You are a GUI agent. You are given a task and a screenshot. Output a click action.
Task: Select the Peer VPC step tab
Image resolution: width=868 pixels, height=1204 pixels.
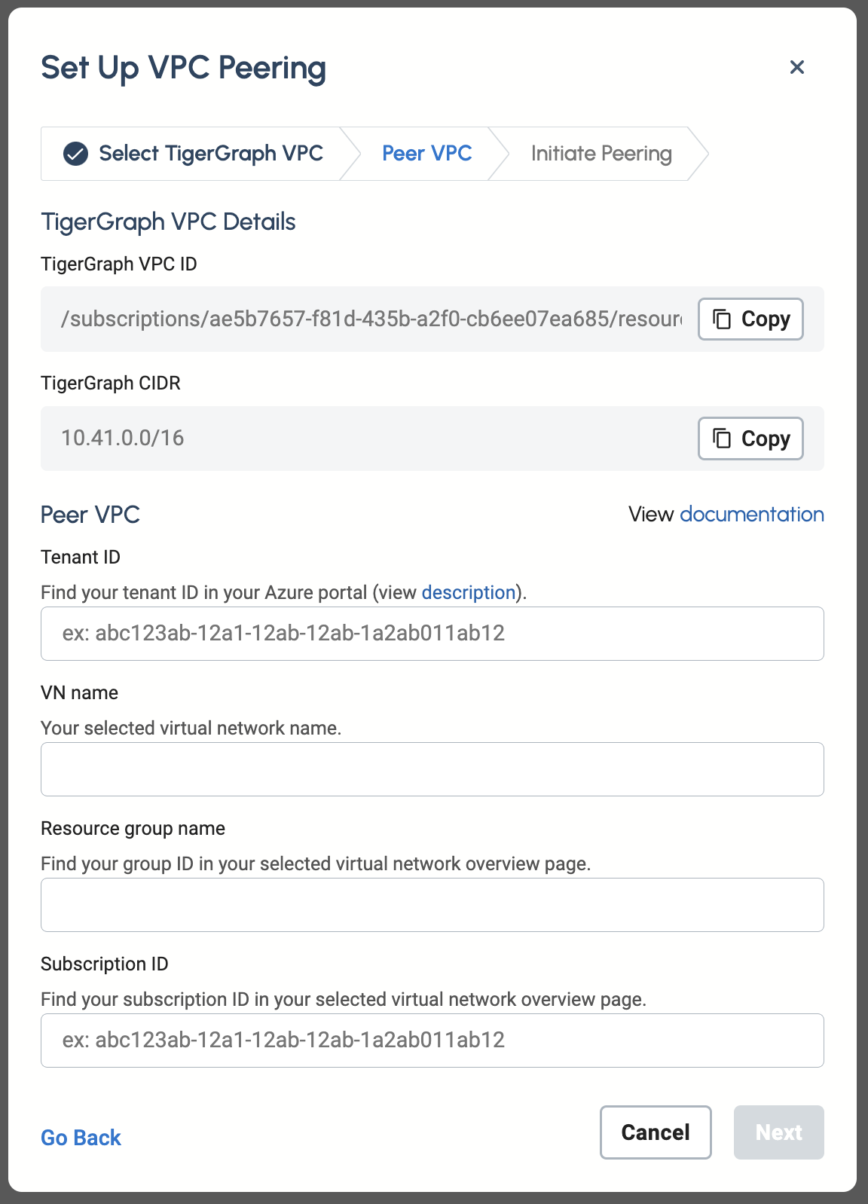(x=426, y=154)
